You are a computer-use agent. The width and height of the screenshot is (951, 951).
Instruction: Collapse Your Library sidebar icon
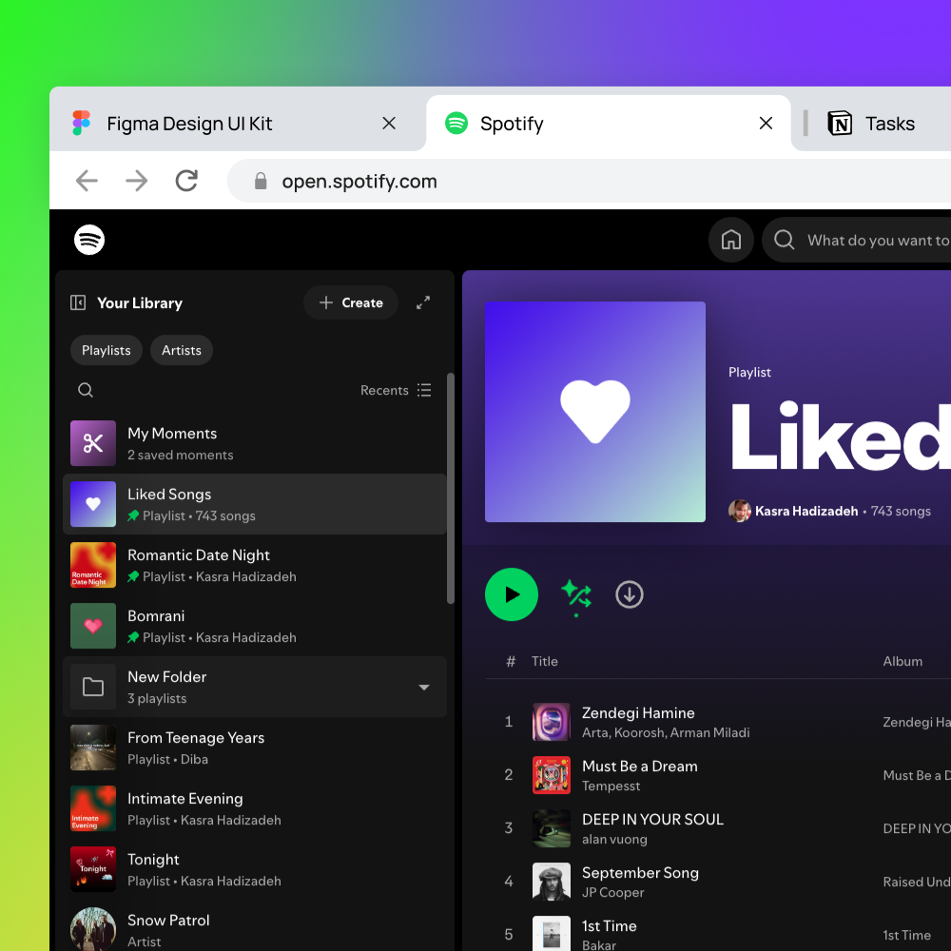pos(78,302)
